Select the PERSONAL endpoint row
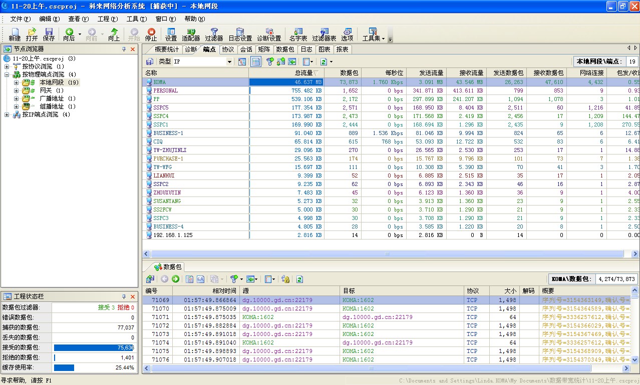 (x=166, y=90)
